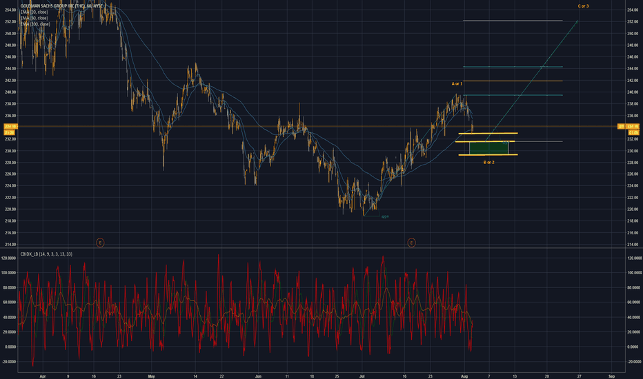Click the -20.0000 label on right indicator axis

pos(634,362)
